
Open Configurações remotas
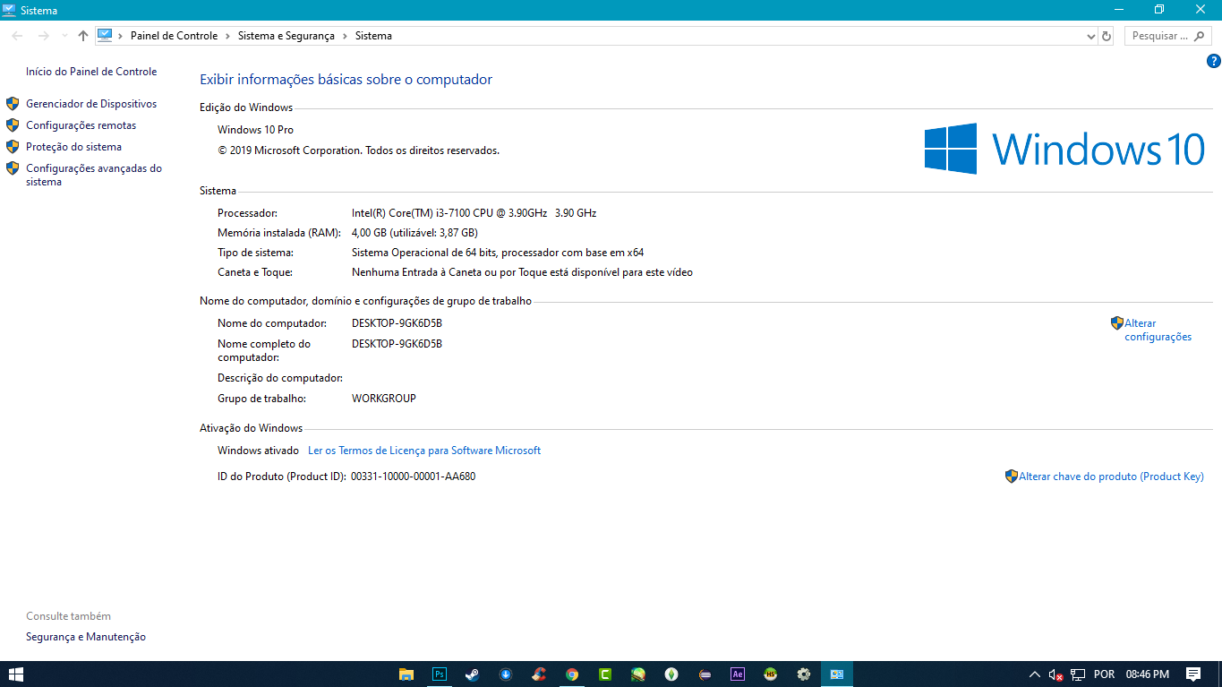[x=81, y=125]
